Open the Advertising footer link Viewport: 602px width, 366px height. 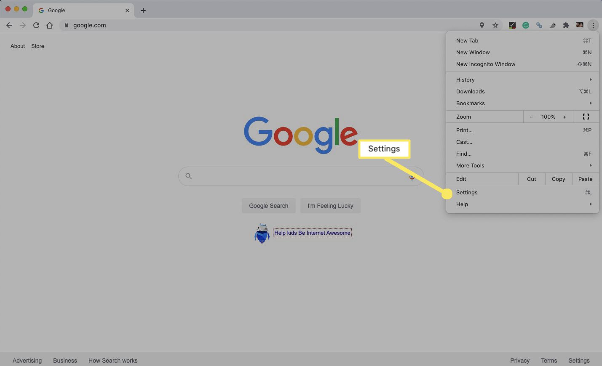27,361
